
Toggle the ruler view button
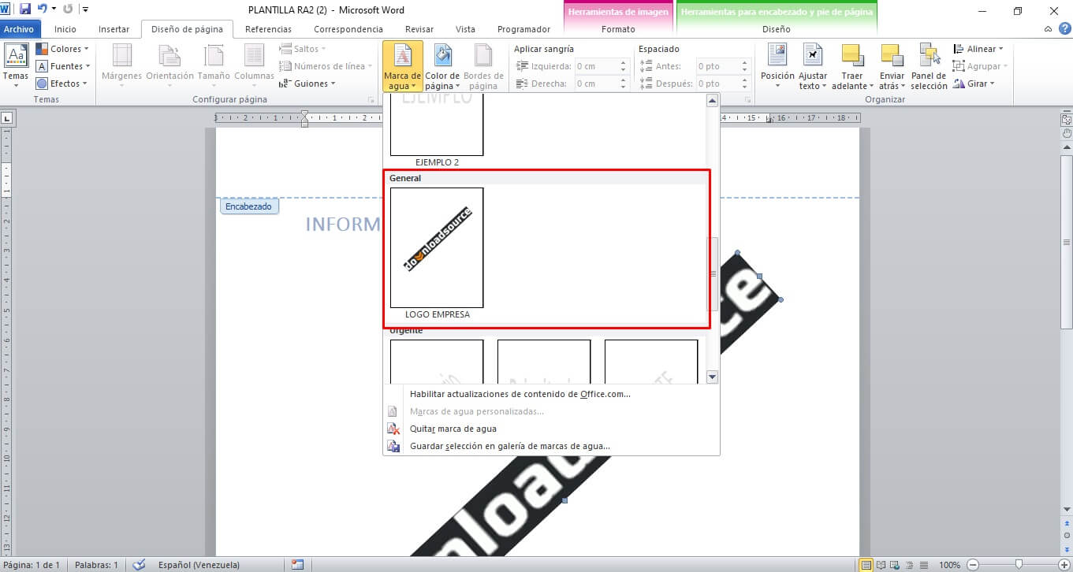coord(1066,120)
